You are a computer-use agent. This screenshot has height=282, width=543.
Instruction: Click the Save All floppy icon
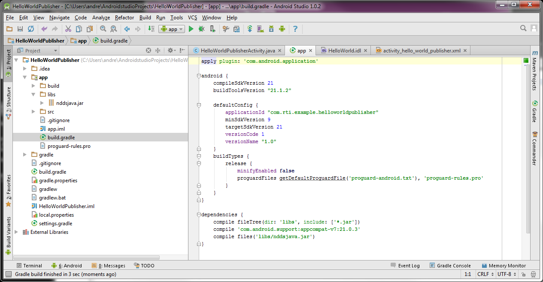[x=20, y=29]
